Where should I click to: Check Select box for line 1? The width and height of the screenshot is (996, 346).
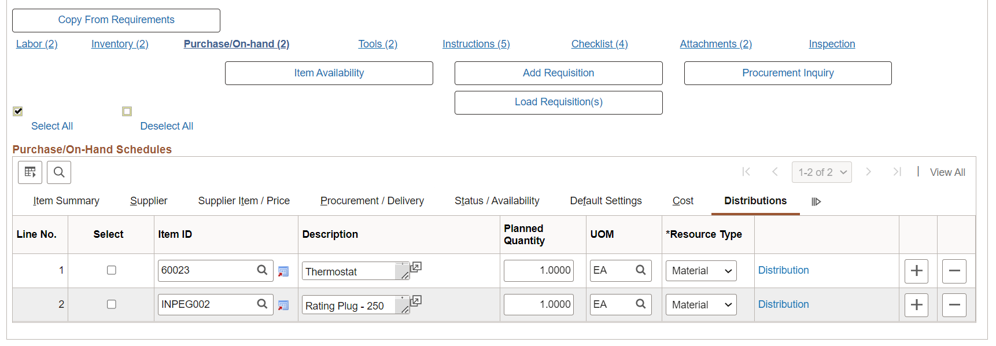coord(112,270)
